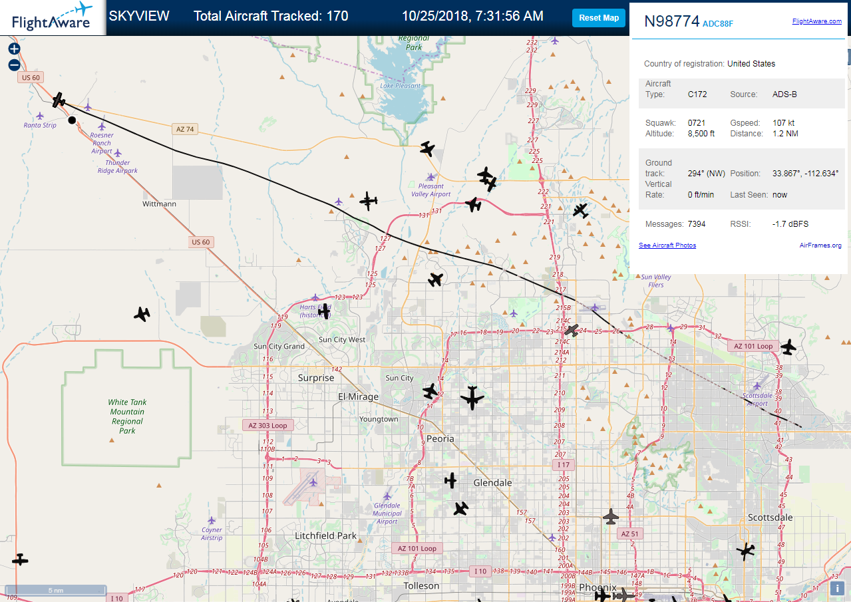851x602 pixels.
Task: Click the AZ 303 Loop road shield
Action: click(267, 425)
